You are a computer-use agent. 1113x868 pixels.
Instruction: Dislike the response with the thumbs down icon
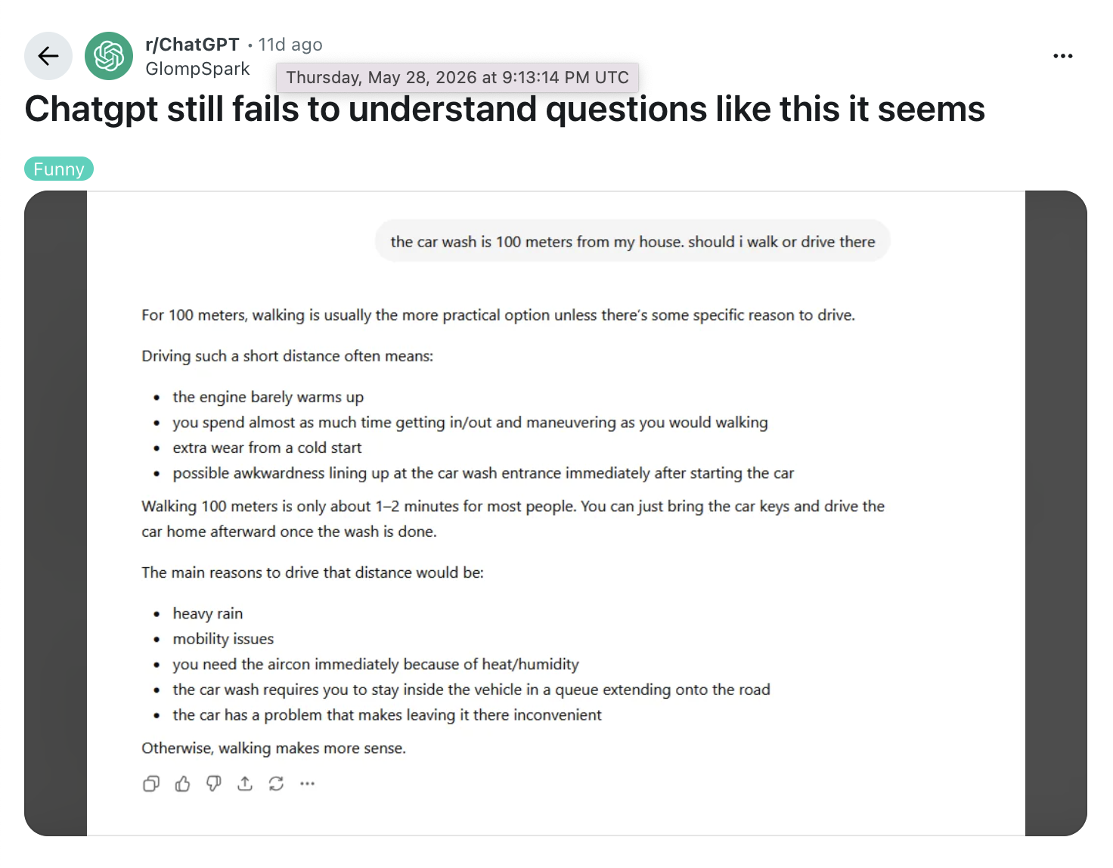pos(214,784)
